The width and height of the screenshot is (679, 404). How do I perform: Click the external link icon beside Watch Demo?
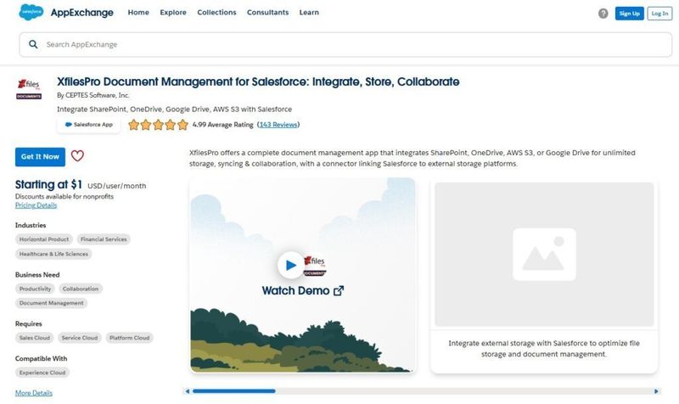coord(339,290)
